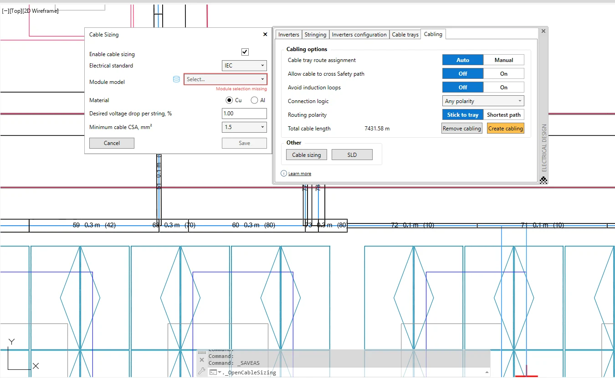The width and height of the screenshot is (615, 378).
Task: Switch to the Stringing tab
Action: point(315,35)
